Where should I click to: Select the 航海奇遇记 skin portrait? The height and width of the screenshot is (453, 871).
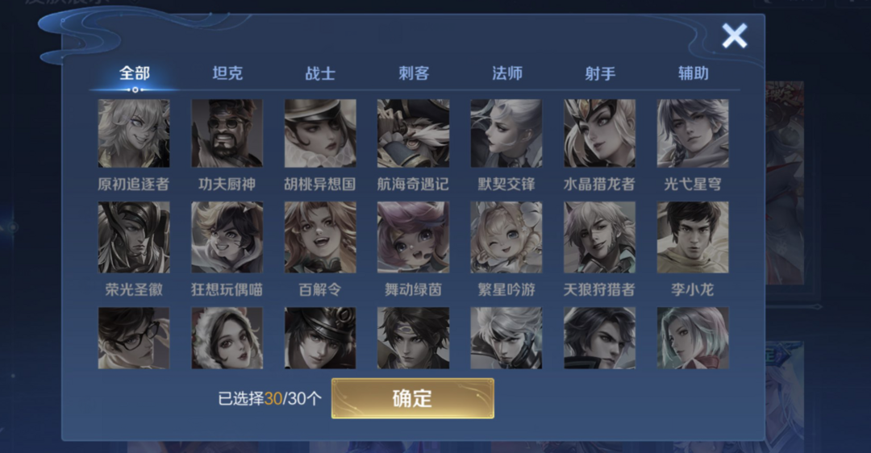(x=413, y=133)
